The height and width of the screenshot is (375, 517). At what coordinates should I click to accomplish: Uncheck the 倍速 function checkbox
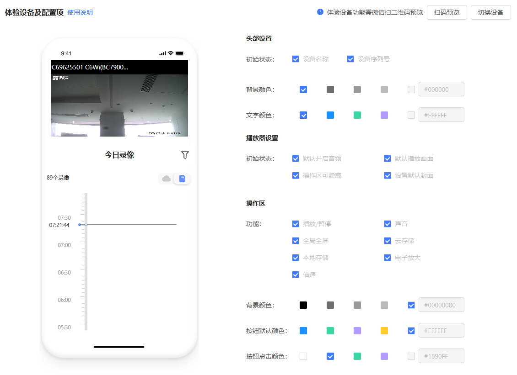[x=296, y=275]
